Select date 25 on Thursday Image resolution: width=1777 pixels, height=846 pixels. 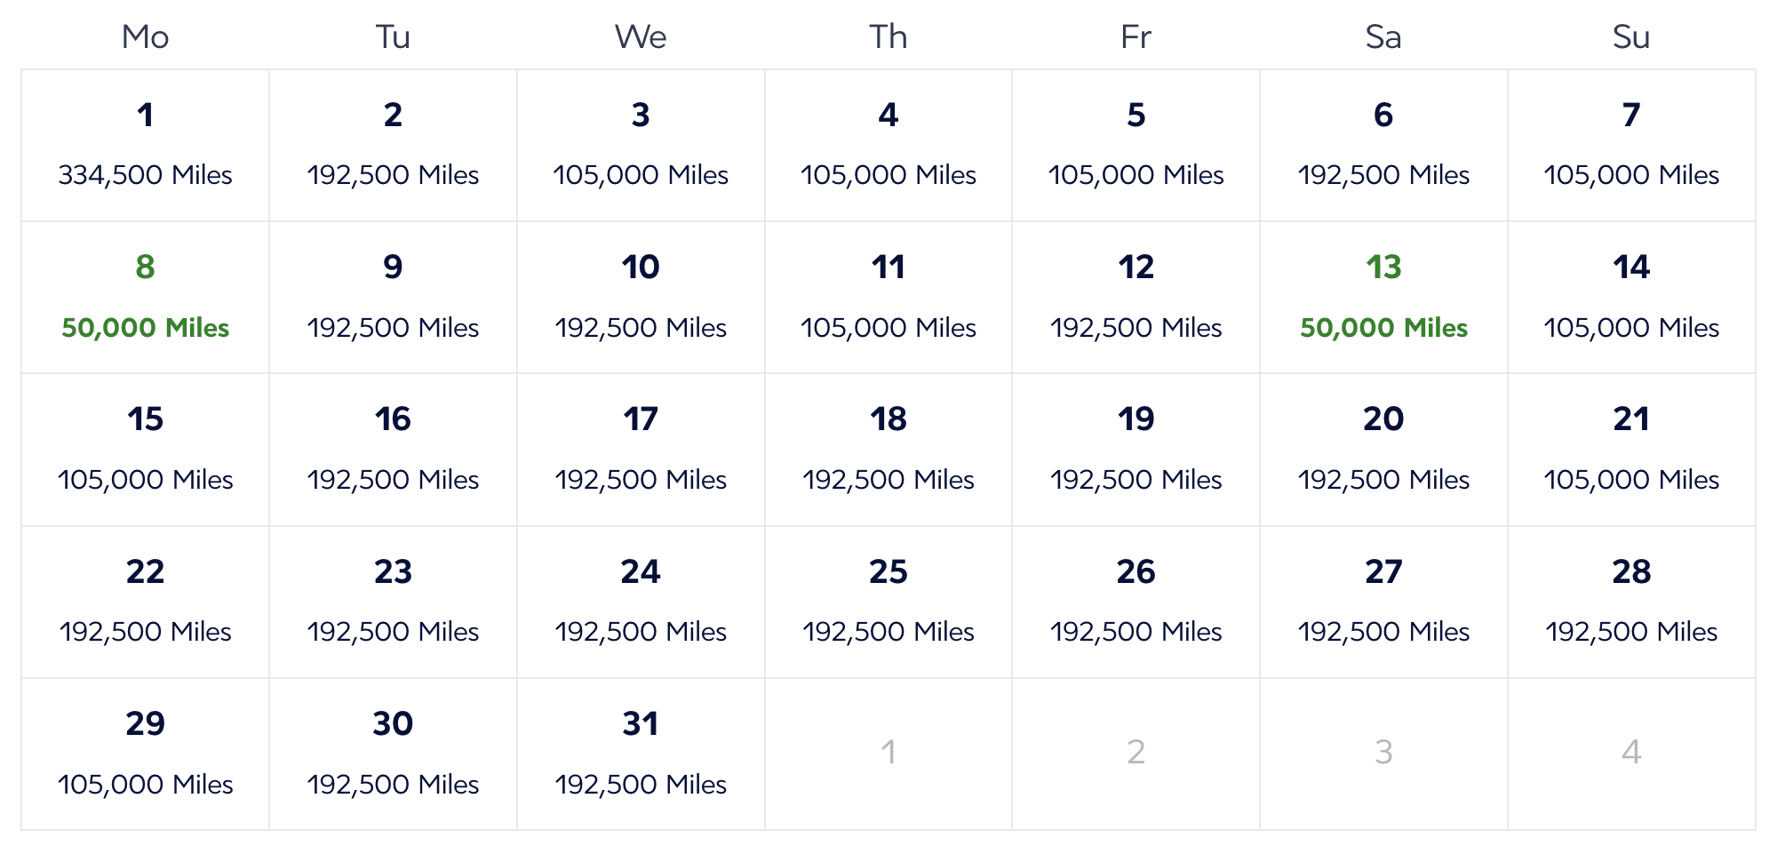888,602
